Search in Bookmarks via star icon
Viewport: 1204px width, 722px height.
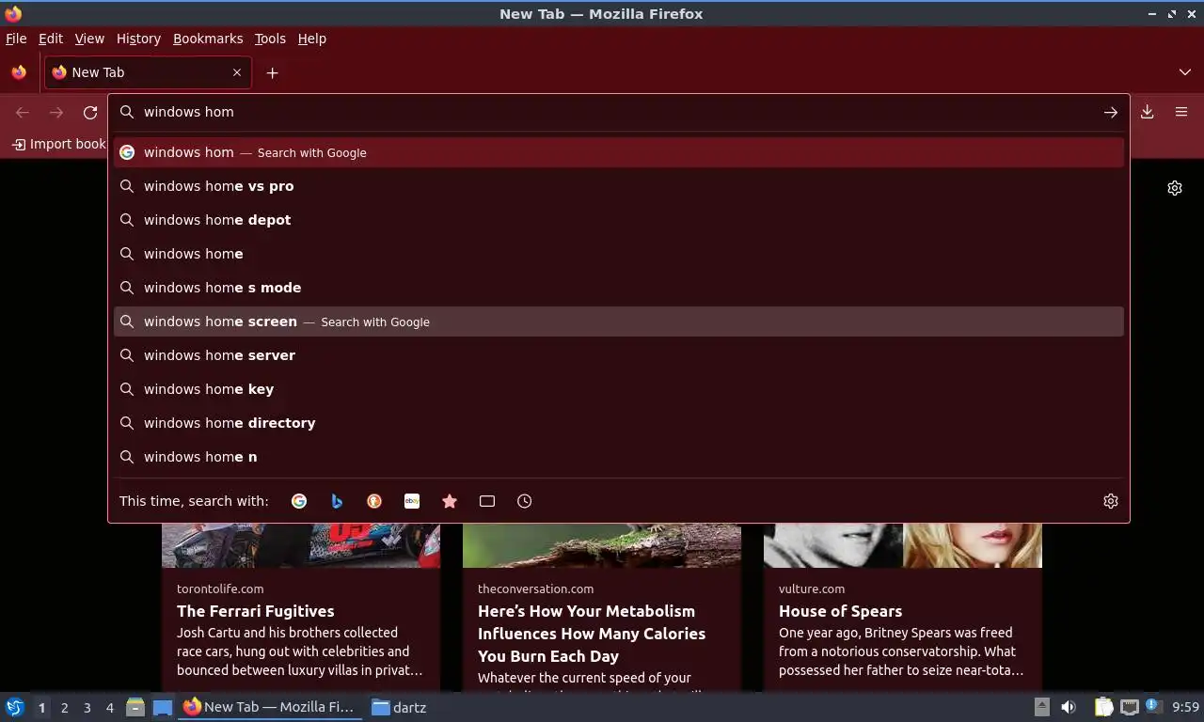point(450,501)
